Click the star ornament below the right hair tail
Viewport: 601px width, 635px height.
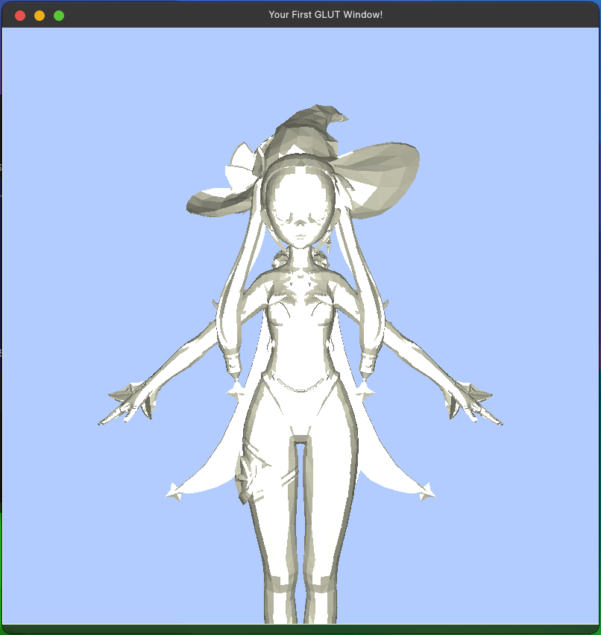pos(365,388)
